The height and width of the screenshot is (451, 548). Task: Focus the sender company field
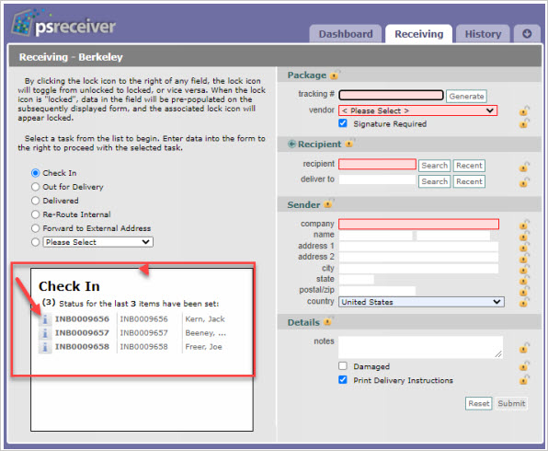(x=418, y=224)
